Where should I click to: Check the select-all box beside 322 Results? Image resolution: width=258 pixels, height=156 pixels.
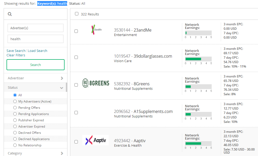pos(76,14)
